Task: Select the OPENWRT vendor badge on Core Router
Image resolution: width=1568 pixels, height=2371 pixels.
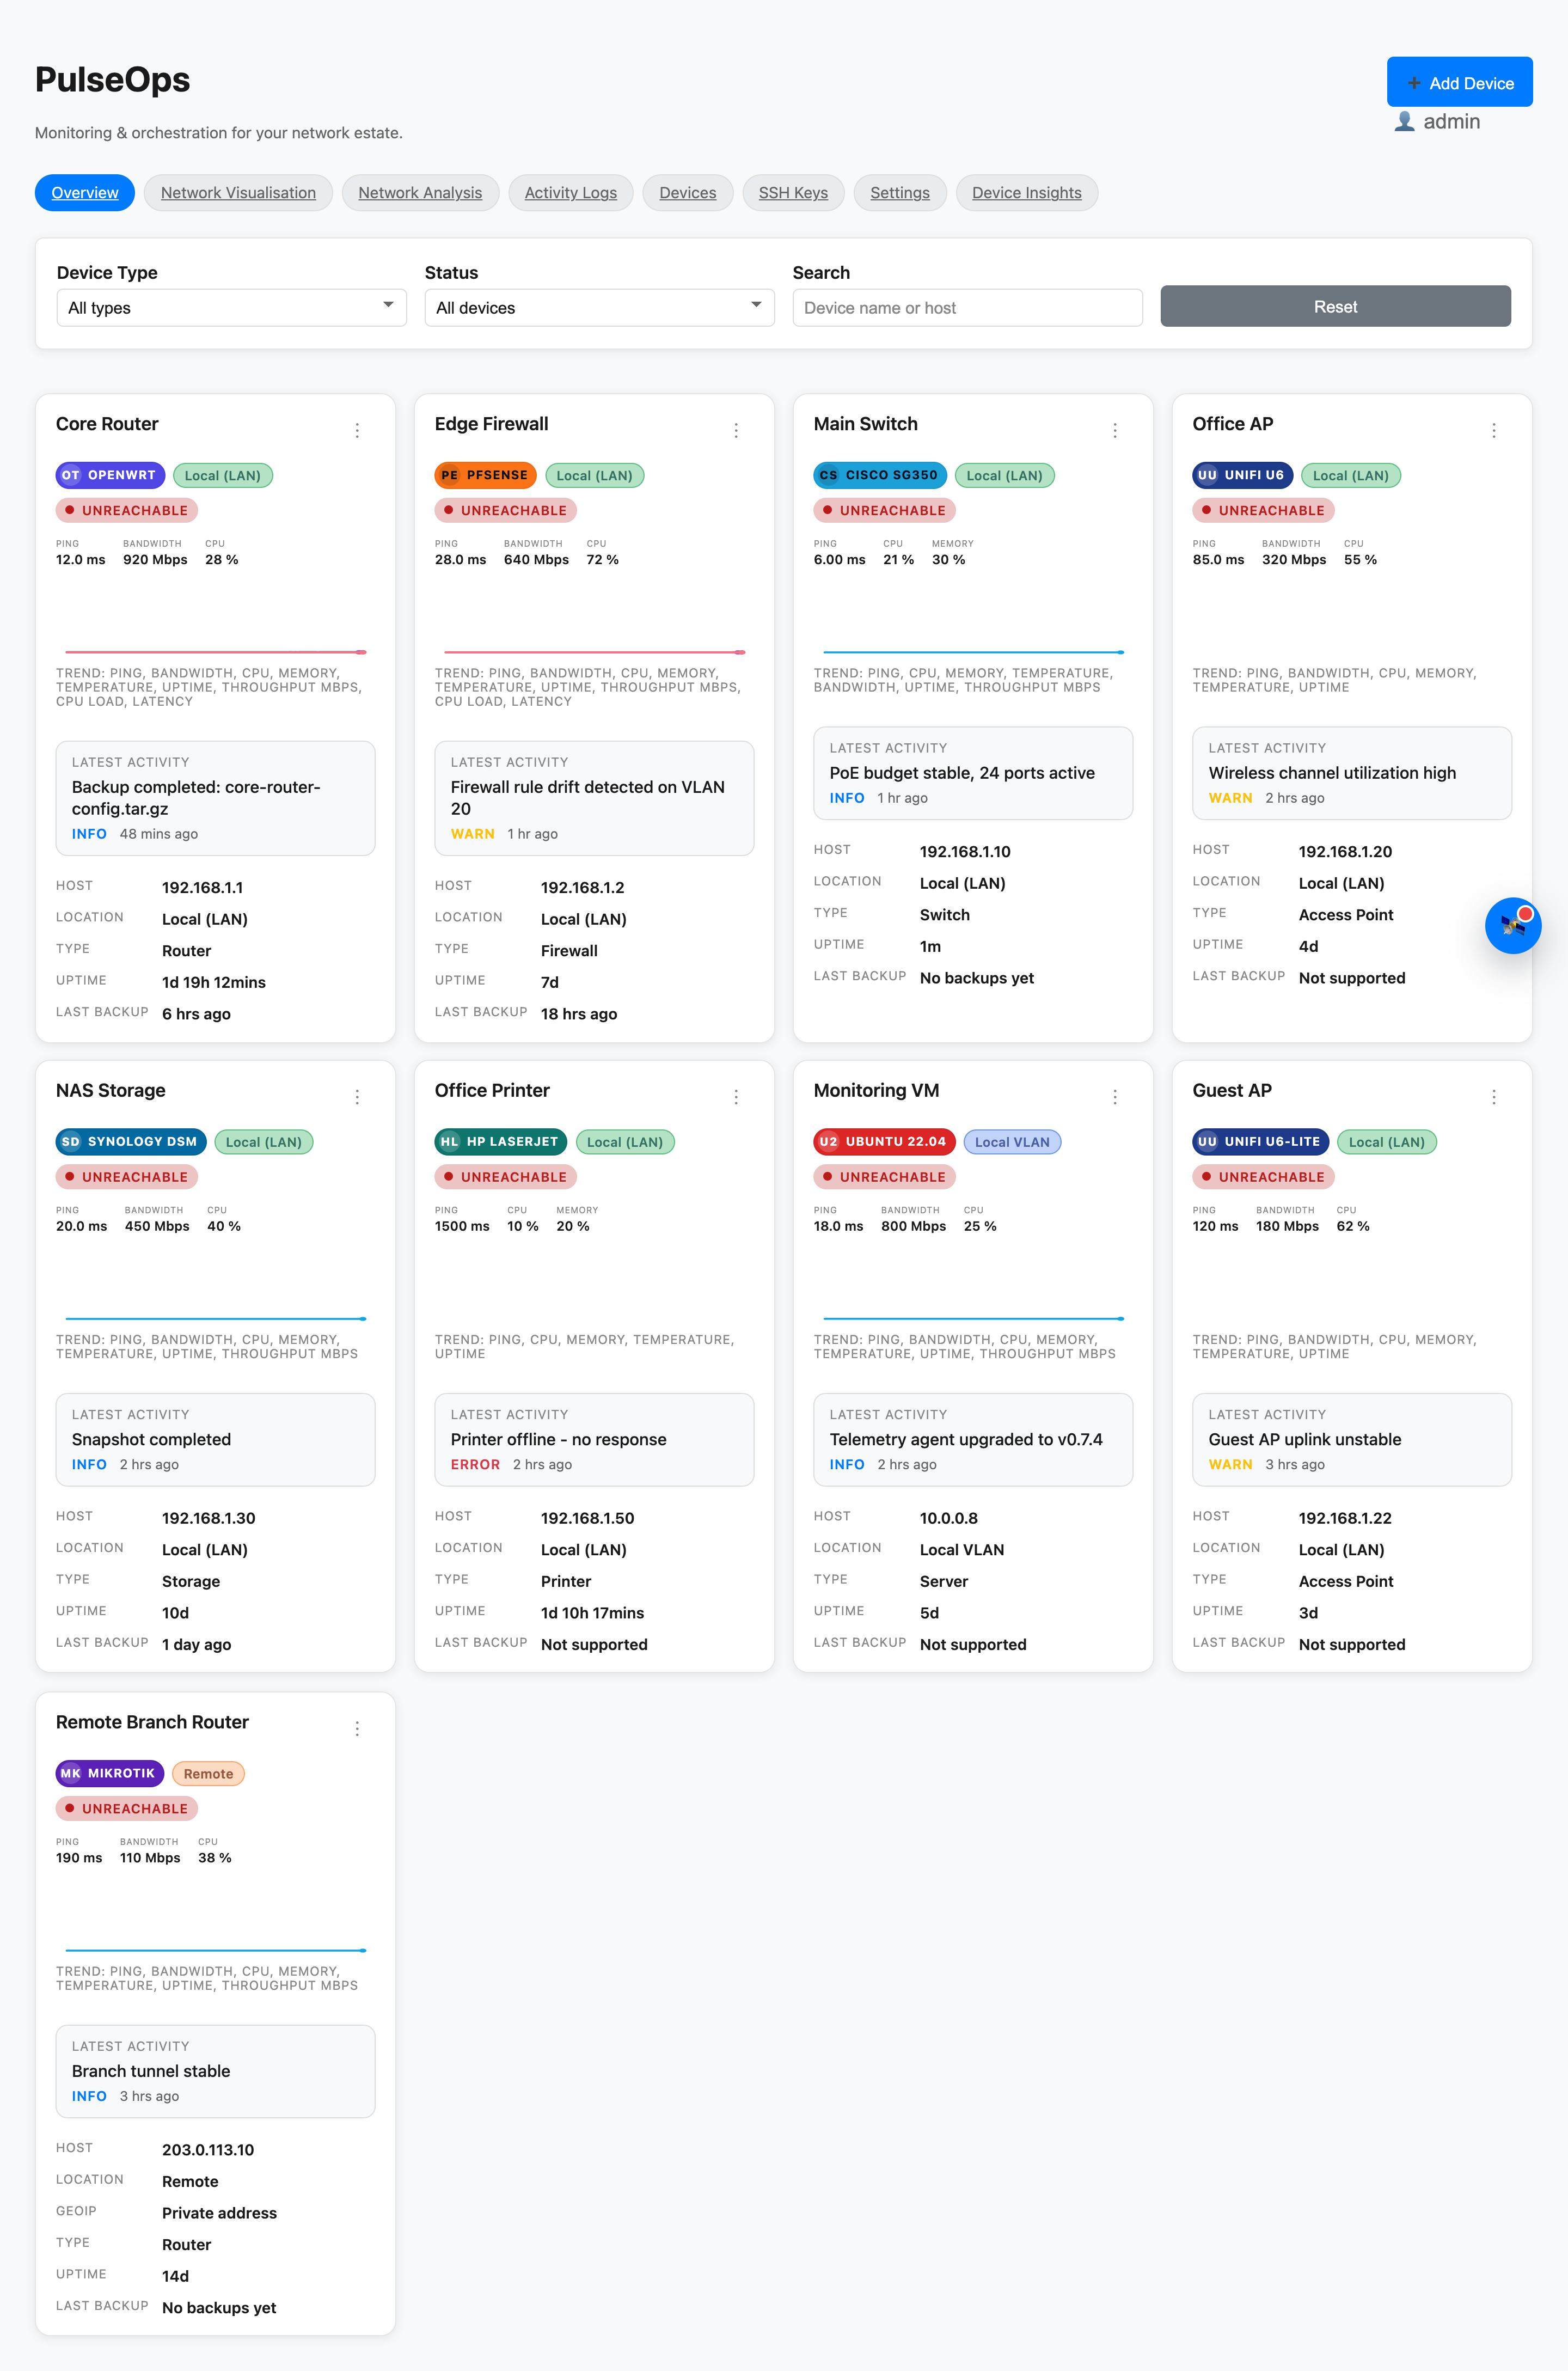Action: coord(110,475)
